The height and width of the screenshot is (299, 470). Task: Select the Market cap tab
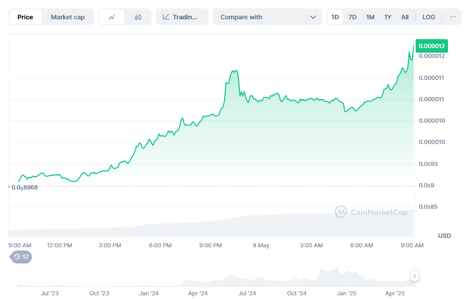tap(67, 17)
